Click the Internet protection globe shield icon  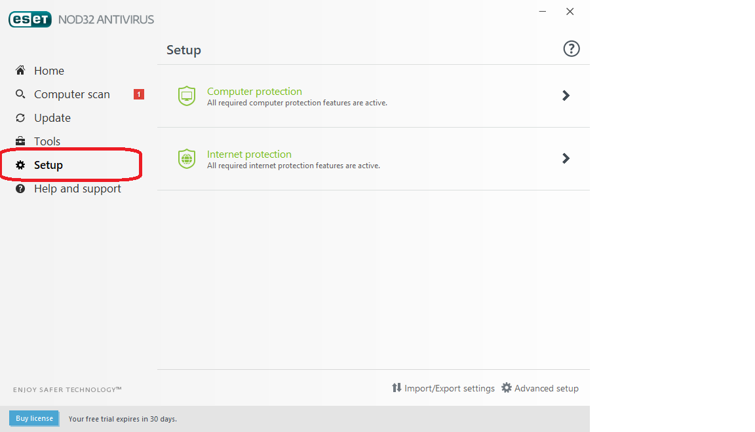(187, 159)
